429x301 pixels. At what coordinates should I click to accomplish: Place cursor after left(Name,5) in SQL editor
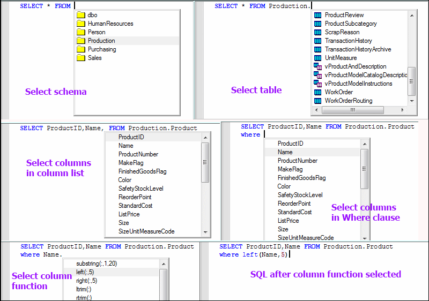[289, 254]
